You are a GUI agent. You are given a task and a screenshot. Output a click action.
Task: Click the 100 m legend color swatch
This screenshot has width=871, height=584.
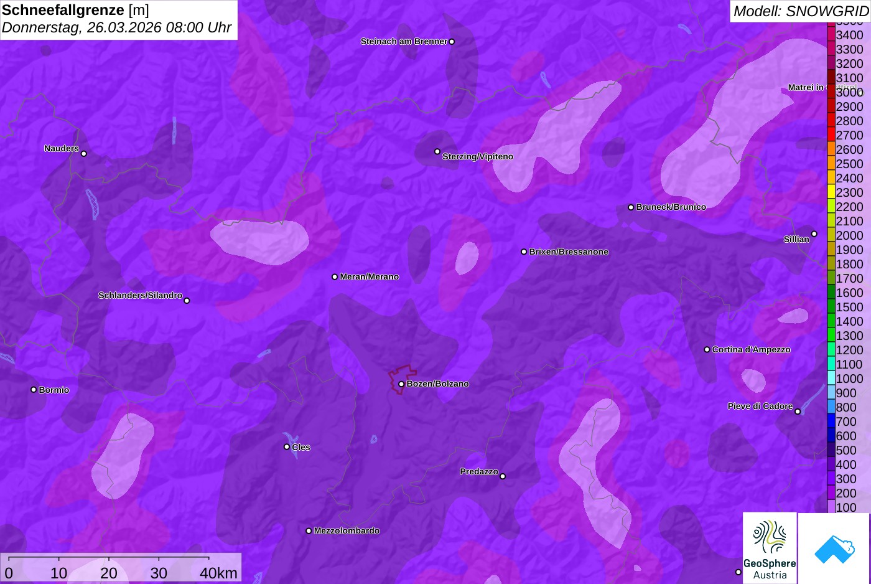pos(831,507)
